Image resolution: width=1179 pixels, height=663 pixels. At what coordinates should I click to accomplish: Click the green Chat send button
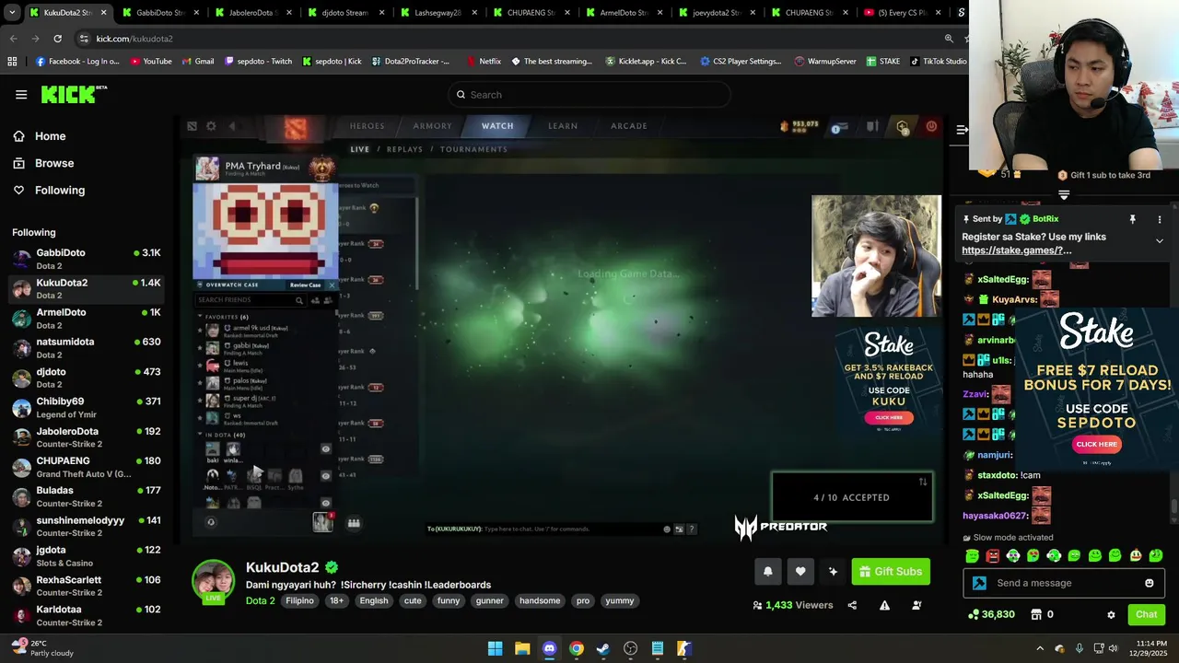[x=1147, y=614]
